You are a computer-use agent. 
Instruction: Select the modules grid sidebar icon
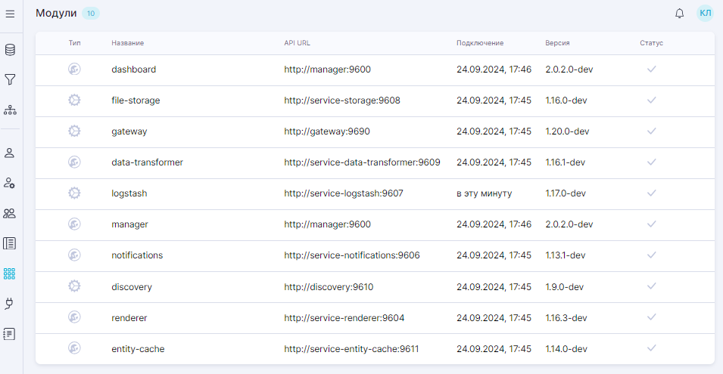click(10, 274)
